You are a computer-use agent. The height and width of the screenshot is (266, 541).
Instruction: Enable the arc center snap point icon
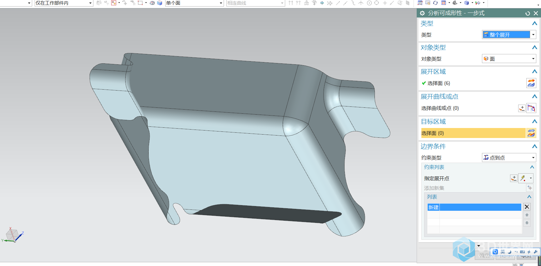pos(369,3)
